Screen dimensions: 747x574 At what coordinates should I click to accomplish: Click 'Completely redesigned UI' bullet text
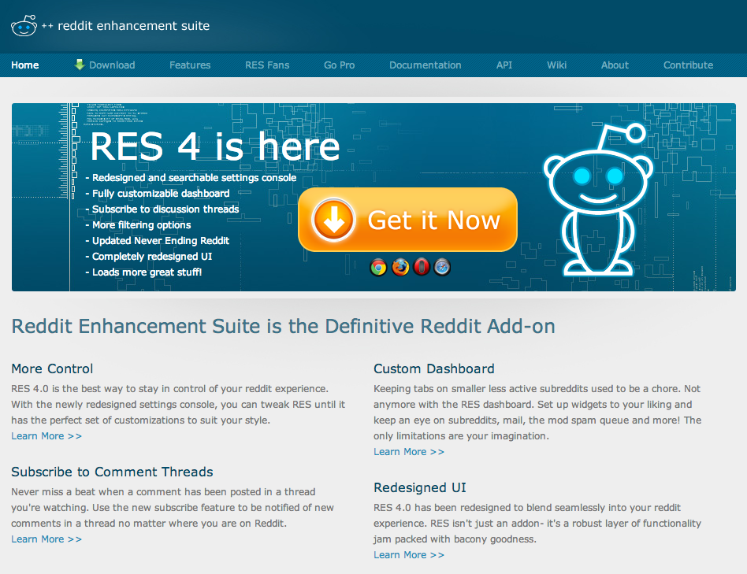152,256
